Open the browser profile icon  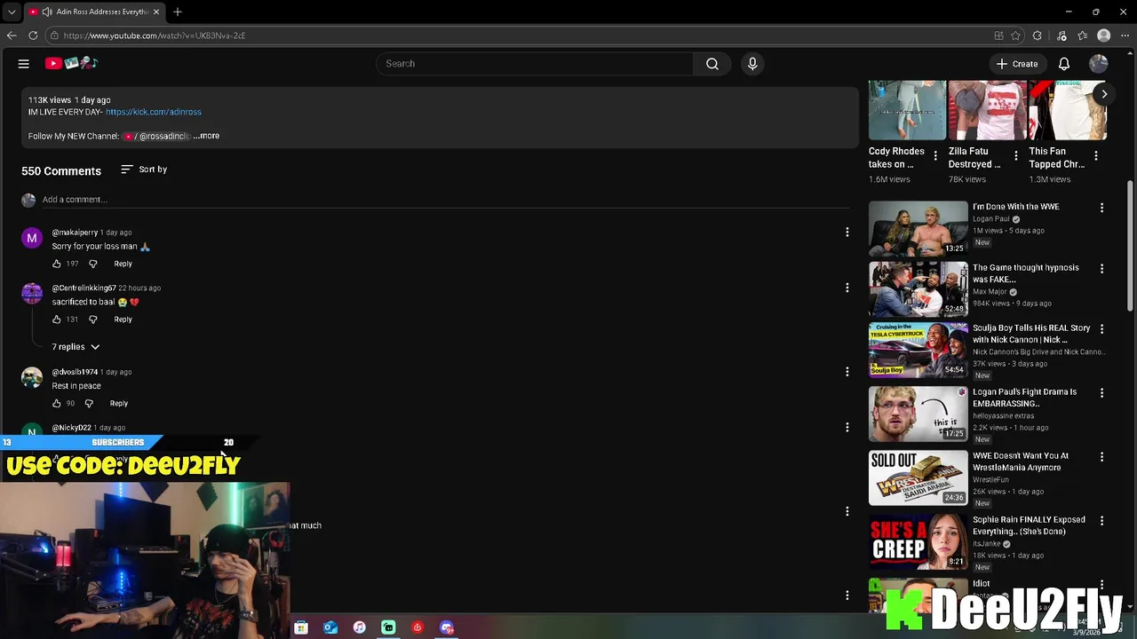pyautogui.click(x=1104, y=35)
